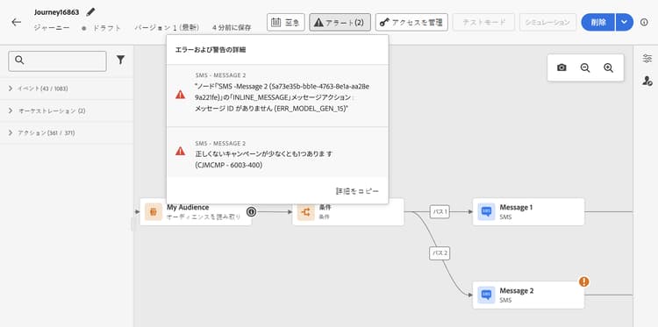The height and width of the screenshot is (327, 658).
Task: Click the バージョン 1 (最新) text
Action: (167, 28)
